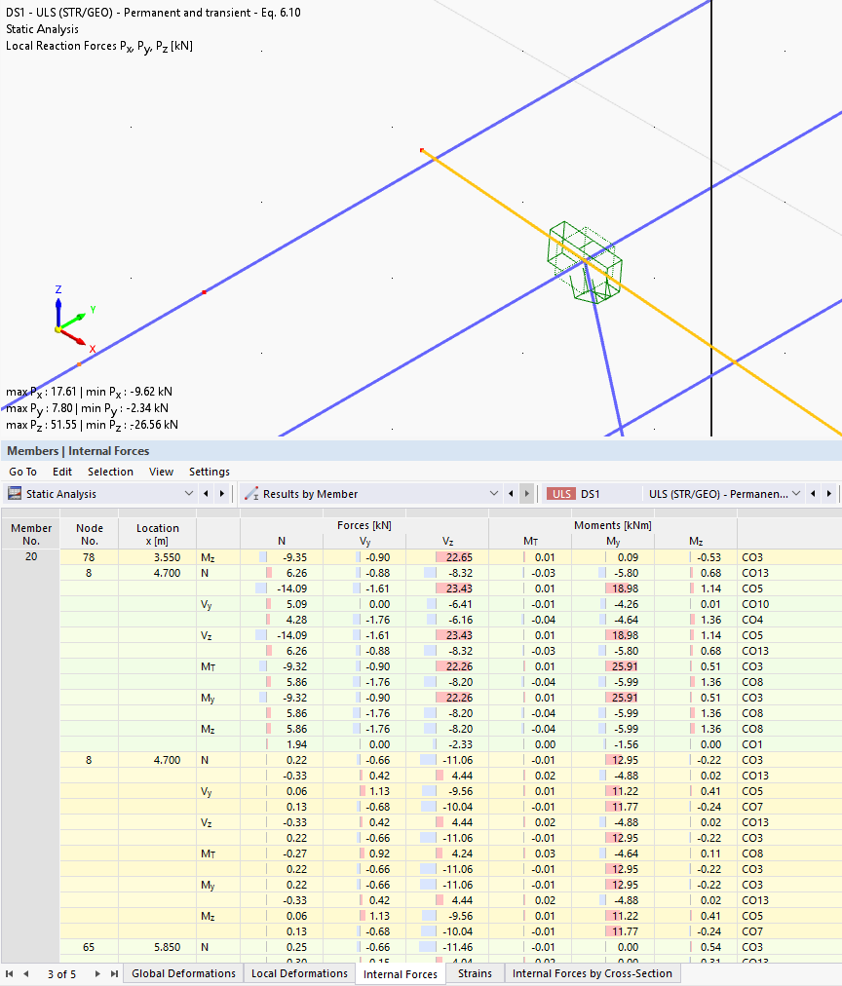The width and height of the screenshot is (842, 986).
Task: Go to previous design situation arrow
Action: tap(814, 494)
